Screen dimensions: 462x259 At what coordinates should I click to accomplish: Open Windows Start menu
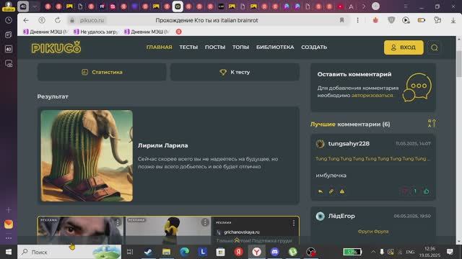point(9,252)
